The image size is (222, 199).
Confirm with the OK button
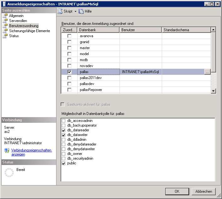point(177,191)
